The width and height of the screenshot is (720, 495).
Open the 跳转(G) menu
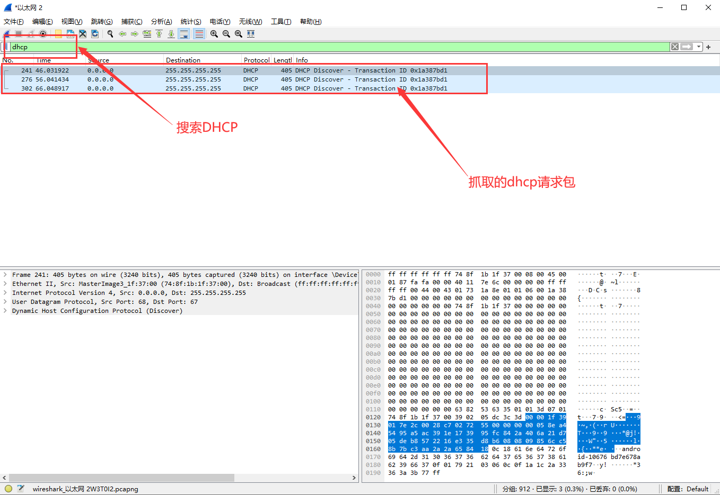(x=102, y=22)
